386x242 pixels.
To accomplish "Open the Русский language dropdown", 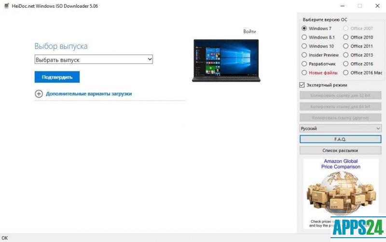I will pos(341,128).
